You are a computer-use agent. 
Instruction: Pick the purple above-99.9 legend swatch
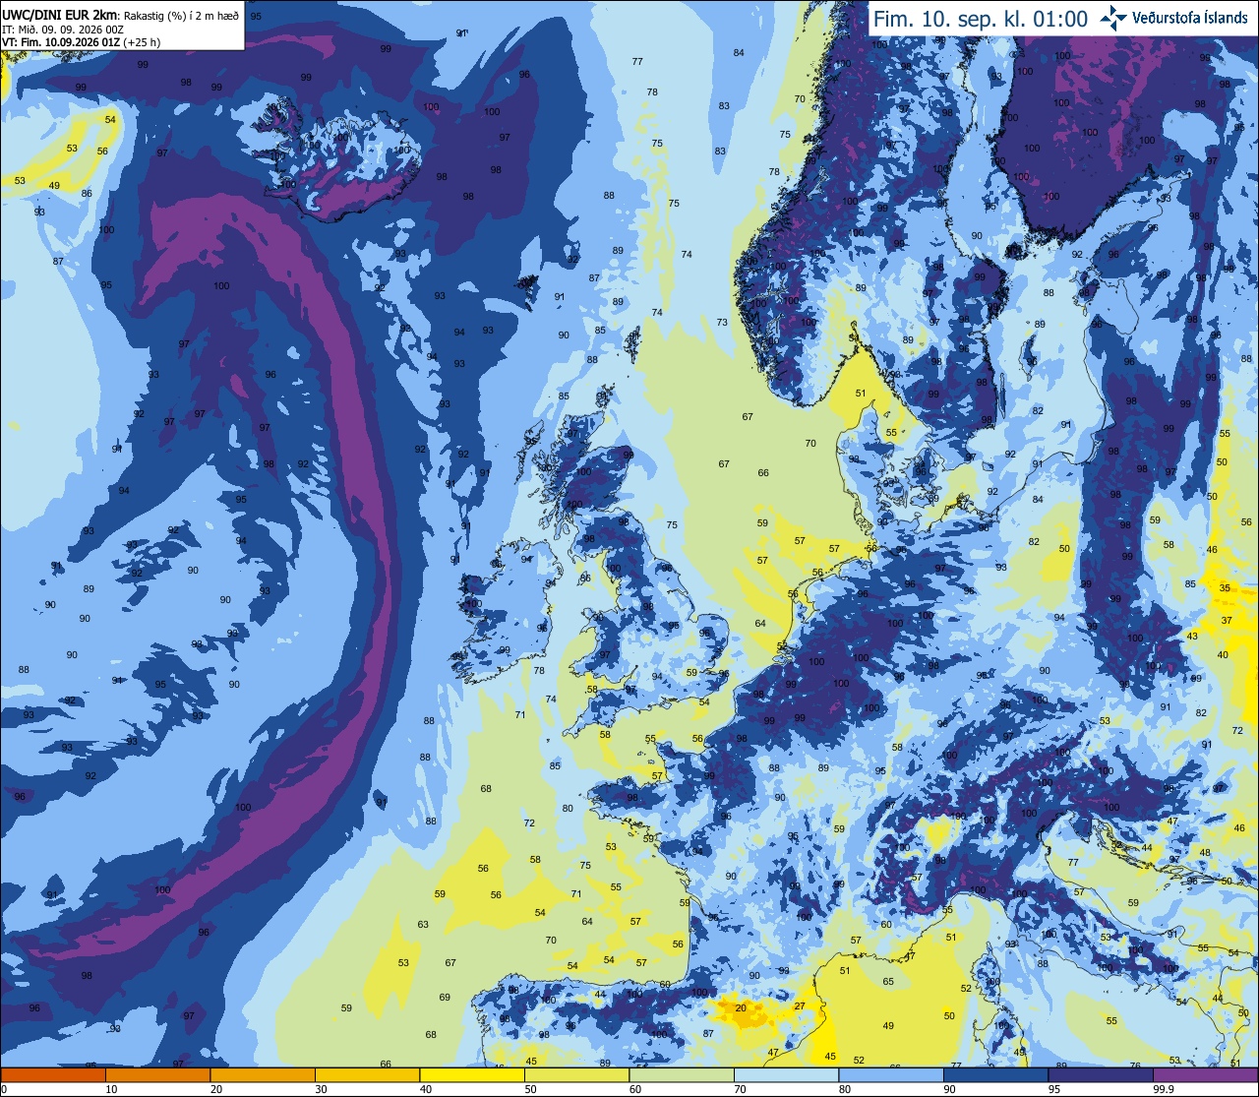[1205, 1074]
